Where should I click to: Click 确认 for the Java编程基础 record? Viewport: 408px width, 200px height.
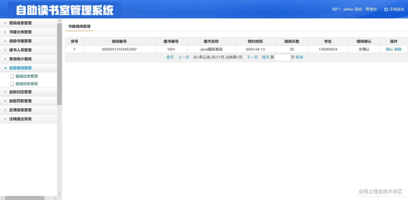click(x=389, y=49)
